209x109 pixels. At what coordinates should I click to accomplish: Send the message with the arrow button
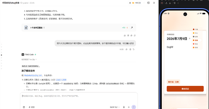click(x=134, y=107)
